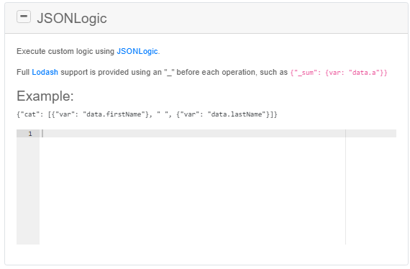Focus the empty code editor area
Screen dimensions: 410x269
192,187
